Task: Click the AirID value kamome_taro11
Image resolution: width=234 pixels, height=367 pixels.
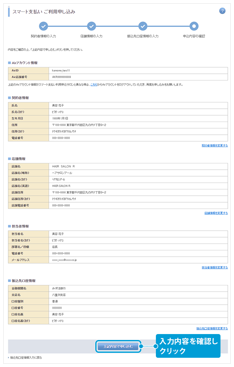Action: coord(61,71)
